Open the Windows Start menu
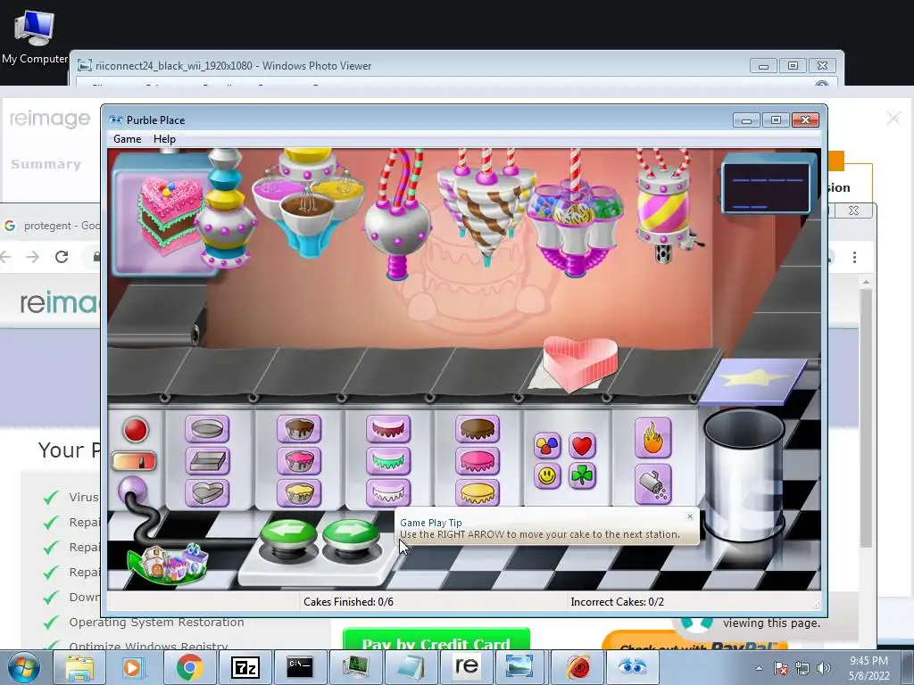Viewport: 914px width, 685px height. pos(24,667)
